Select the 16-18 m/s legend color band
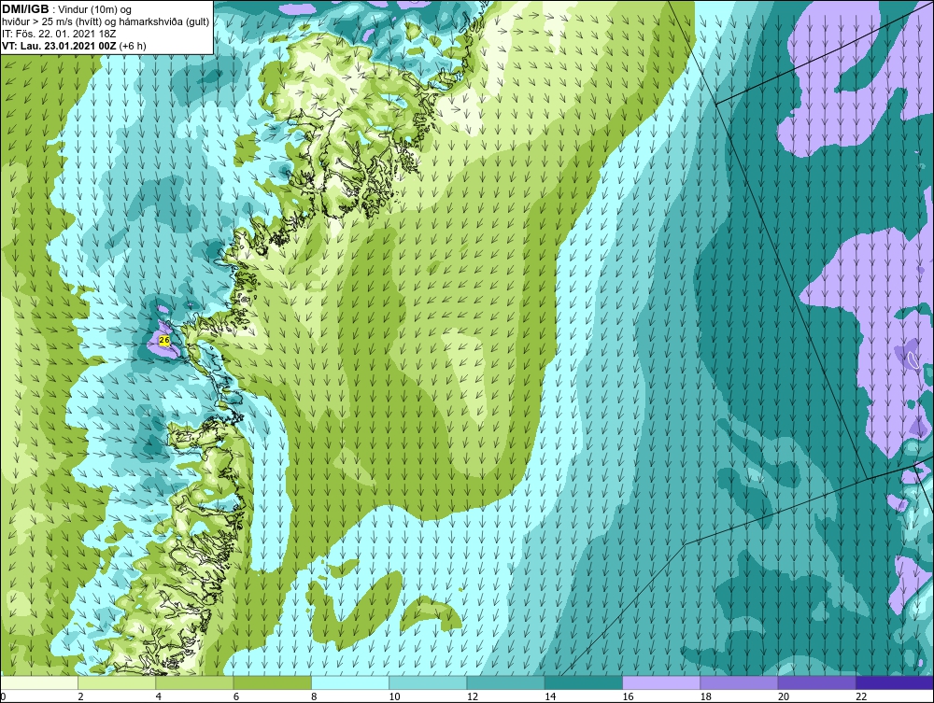Screen dimensions: 934x703 coord(661,682)
